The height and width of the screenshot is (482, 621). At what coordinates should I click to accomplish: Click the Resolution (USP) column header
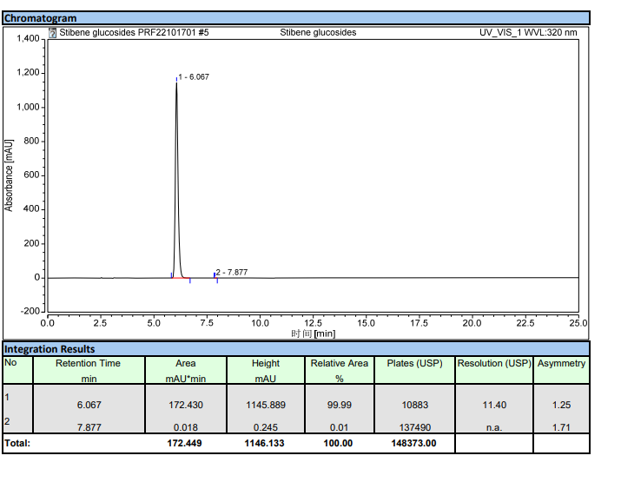pos(493,363)
